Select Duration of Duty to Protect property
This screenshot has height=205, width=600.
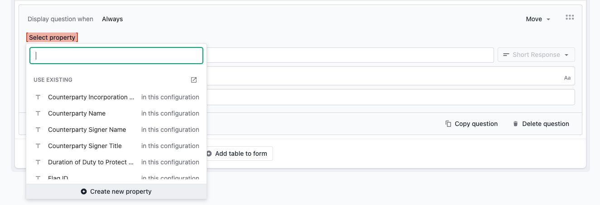(x=116, y=162)
